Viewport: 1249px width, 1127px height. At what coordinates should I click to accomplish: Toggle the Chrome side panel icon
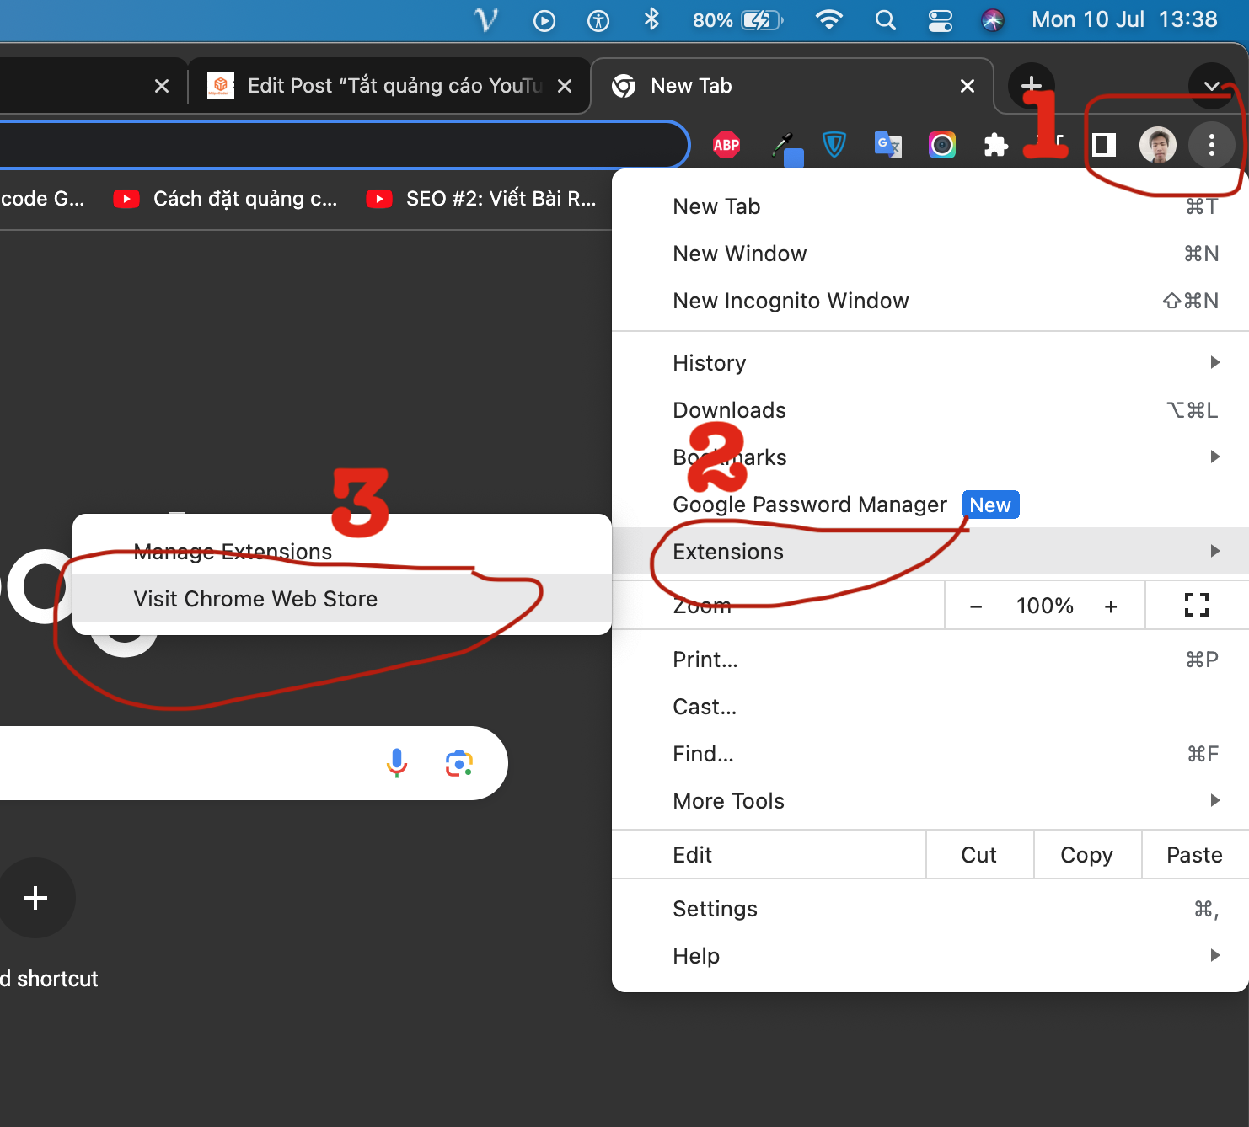(x=1103, y=145)
